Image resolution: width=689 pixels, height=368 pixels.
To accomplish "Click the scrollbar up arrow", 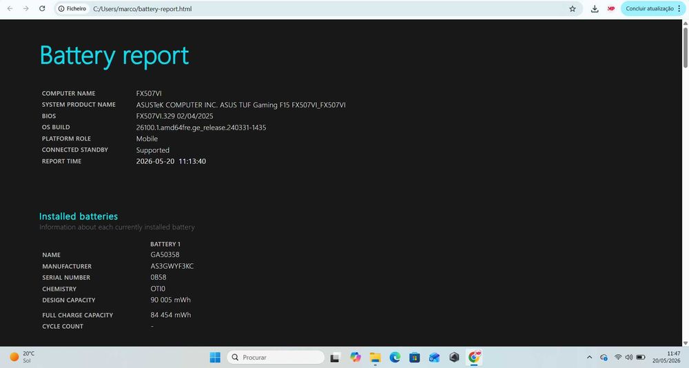I will tap(685, 23).
